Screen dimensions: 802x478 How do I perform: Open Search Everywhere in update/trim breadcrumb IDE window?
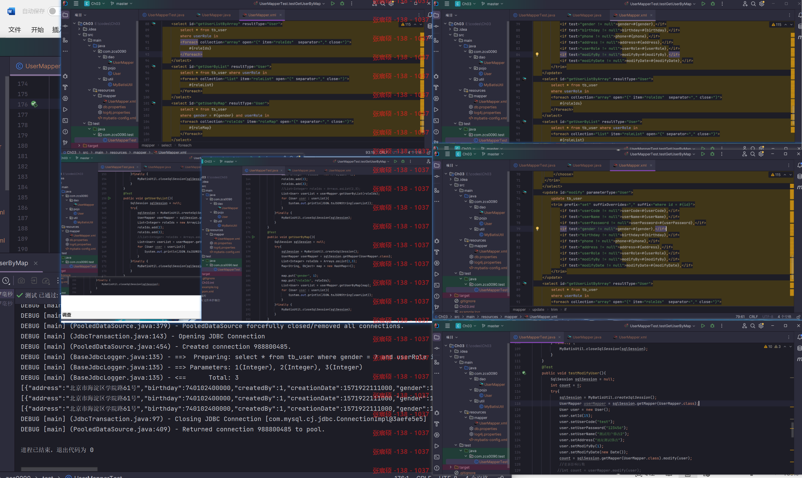[753, 154]
